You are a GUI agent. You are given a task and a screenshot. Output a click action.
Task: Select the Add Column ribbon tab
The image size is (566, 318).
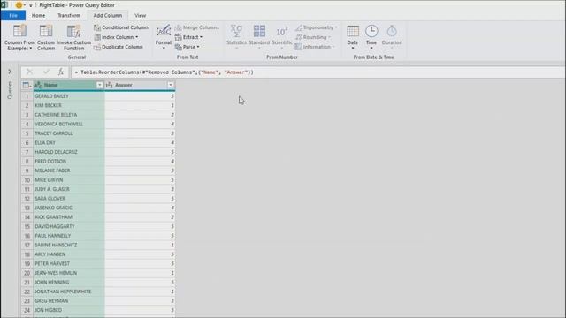(108, 16)
